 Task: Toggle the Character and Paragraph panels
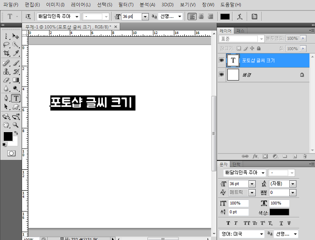(254, 17)
